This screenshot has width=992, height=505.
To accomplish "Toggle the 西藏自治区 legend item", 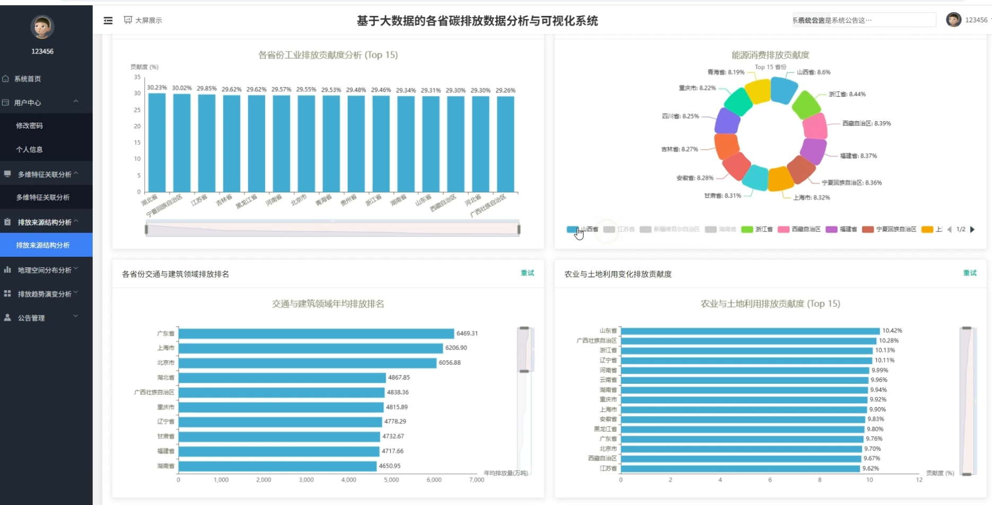I will pos(799,229).
